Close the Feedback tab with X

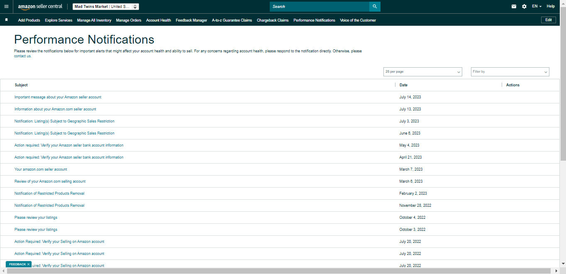point(28,264)
